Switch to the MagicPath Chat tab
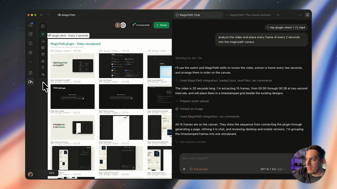 pos(198,15)
